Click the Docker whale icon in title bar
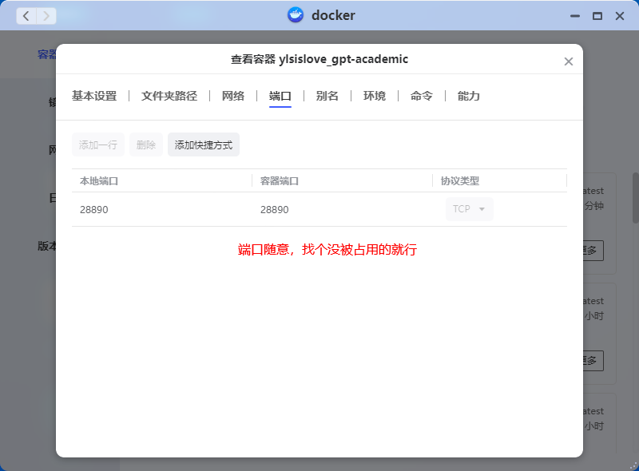The image size is (639, 471). (x=296, y=15)
